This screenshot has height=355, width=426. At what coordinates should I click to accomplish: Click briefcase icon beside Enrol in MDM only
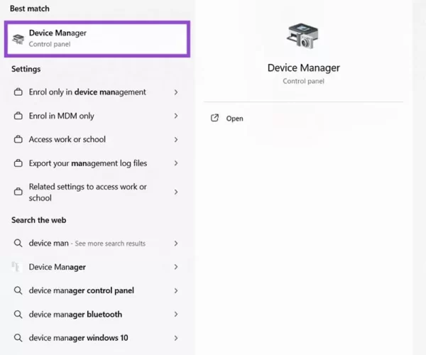point(18,116)
